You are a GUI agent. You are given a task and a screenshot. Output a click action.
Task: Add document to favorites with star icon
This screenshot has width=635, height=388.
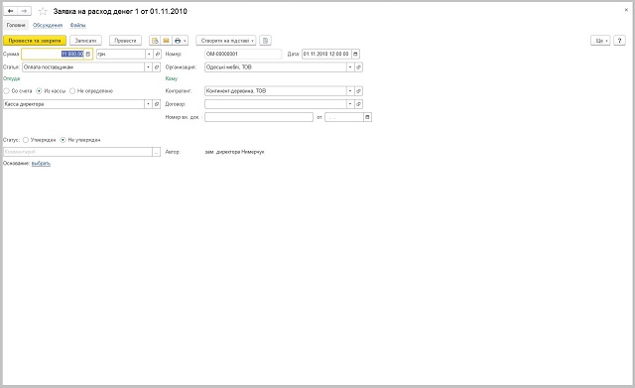coord(43,11)
